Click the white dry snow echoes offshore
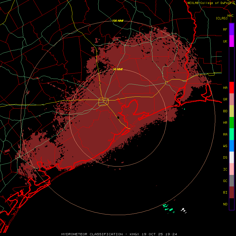Image resolution: width=236 pixels, height=236 pixels. (x=184, y=210)
